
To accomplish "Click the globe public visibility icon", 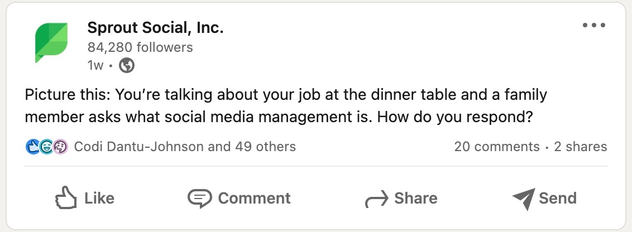I will pyautogui.click(x=127, y=66).
